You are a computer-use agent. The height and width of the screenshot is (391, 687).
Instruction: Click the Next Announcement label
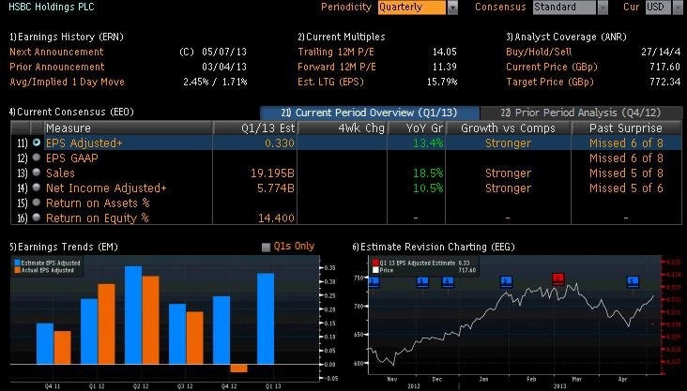coord(56,52)
